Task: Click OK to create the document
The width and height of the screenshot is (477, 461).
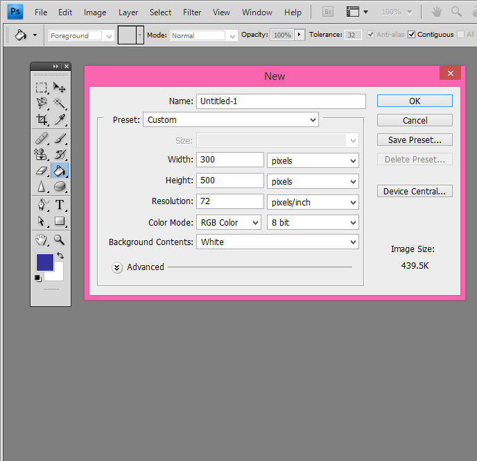Action: point(415,101)
